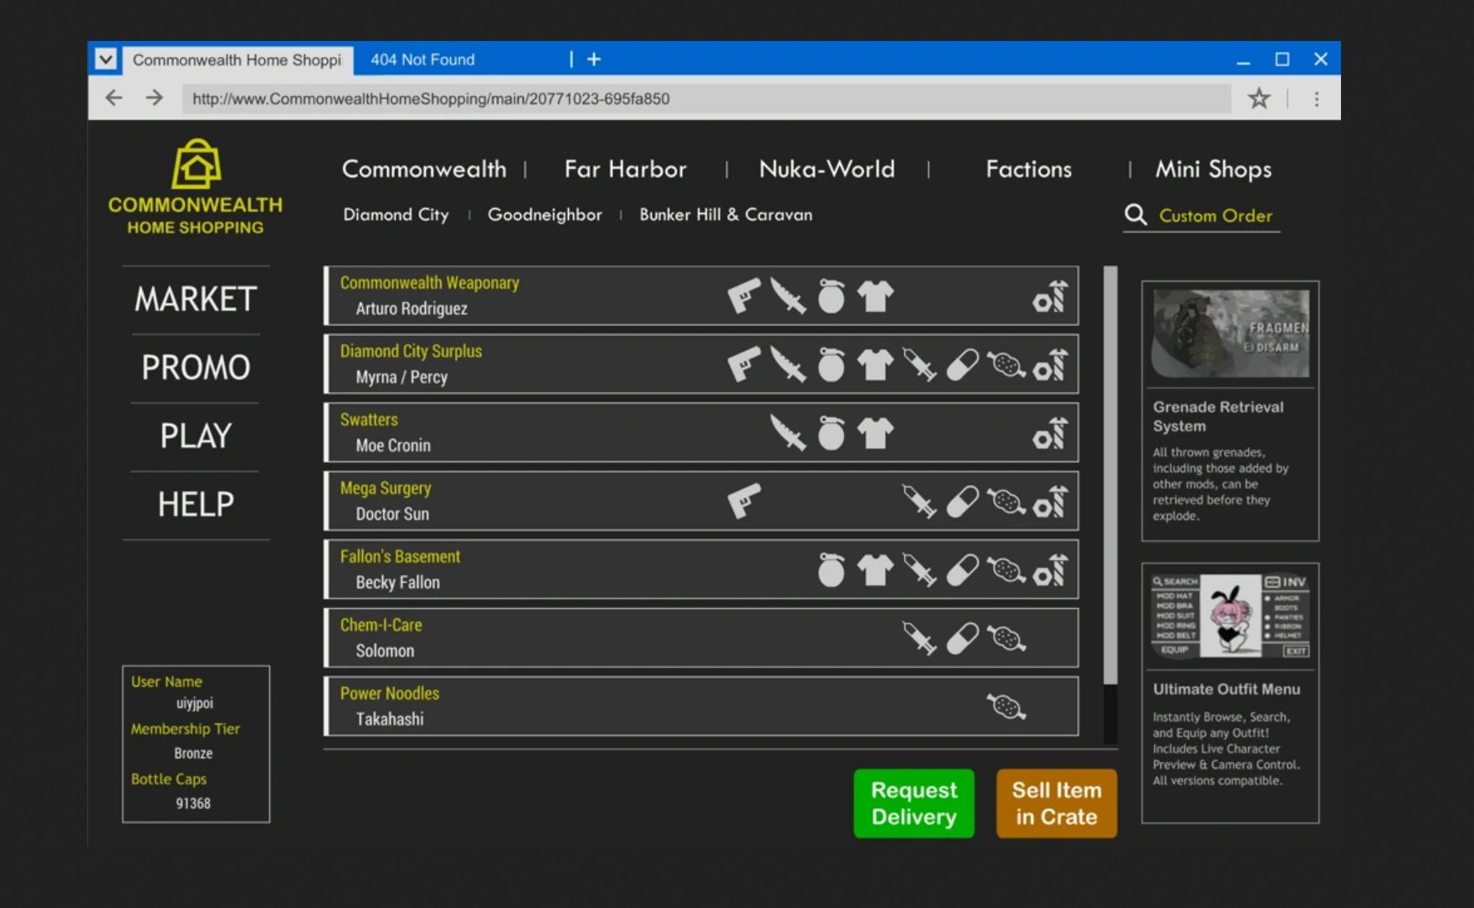Click syringe icon in Mega Surgery row
The image size is (1474, 908).
(x=919, y=502)
